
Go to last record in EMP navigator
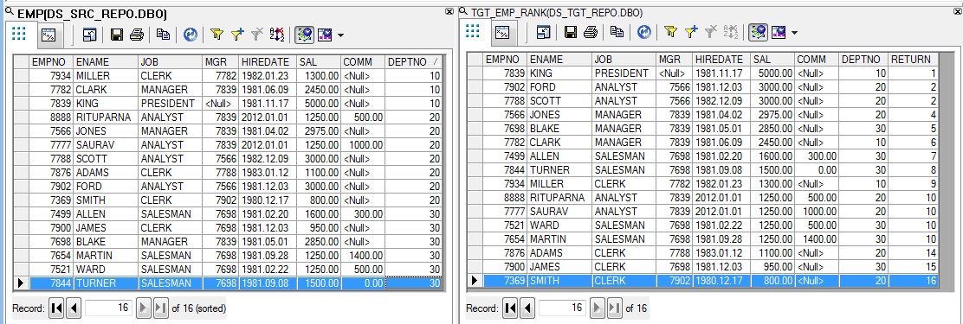pyautogui.click(x=160, y=308)
